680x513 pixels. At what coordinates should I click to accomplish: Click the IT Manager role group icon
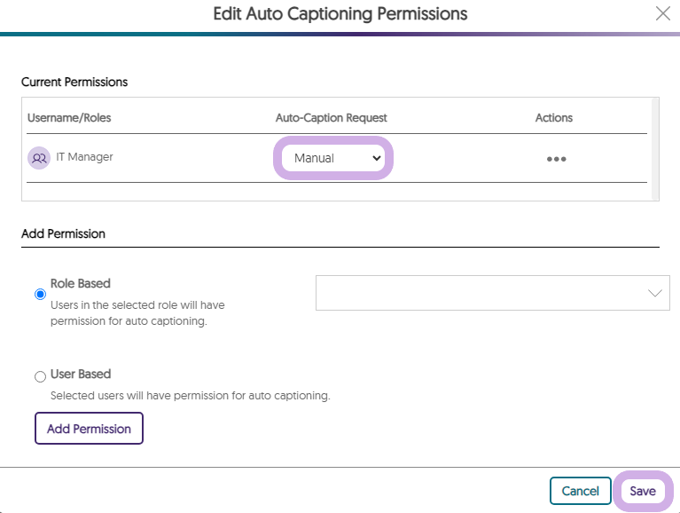(x=39, y=158)
